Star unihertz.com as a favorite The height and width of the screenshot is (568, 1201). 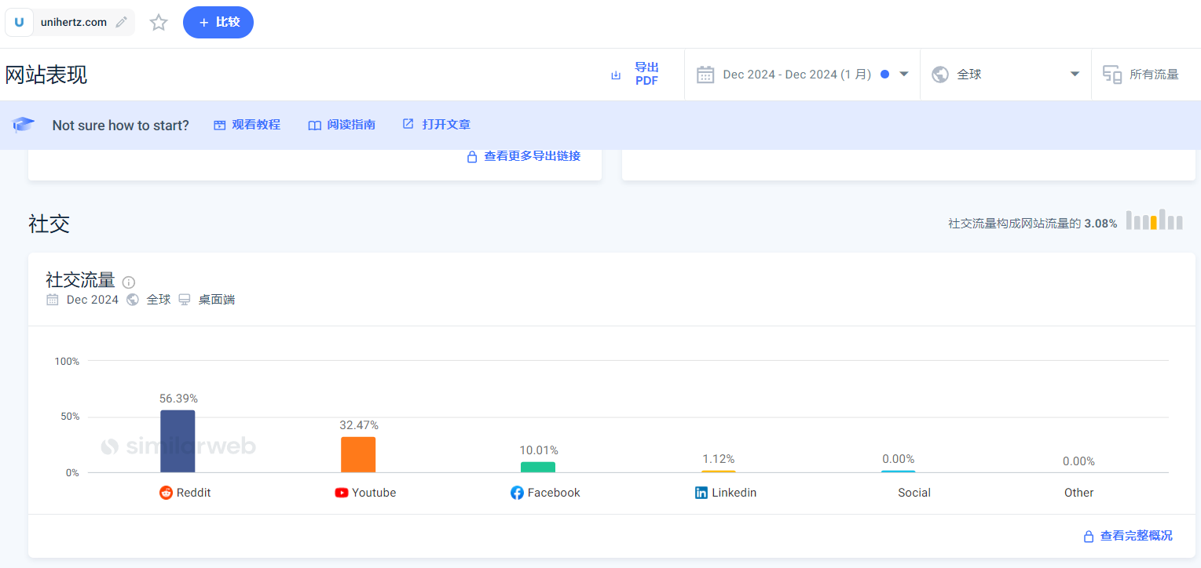(x=159, y=22)
